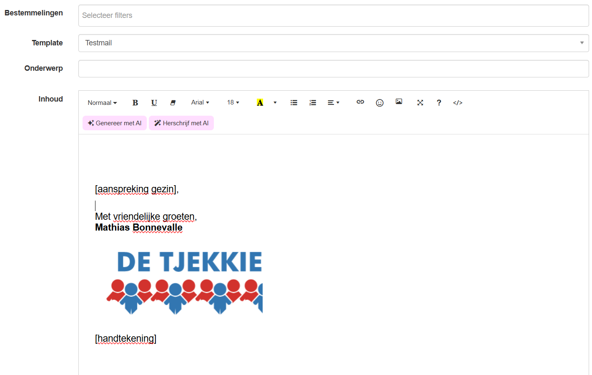Toggle bold formatting
592x375 pixels.
pos(135,102)
